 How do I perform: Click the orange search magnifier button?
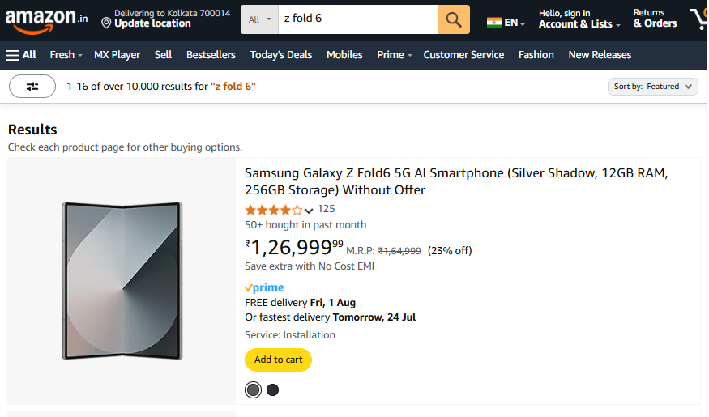tap(453, 19)
